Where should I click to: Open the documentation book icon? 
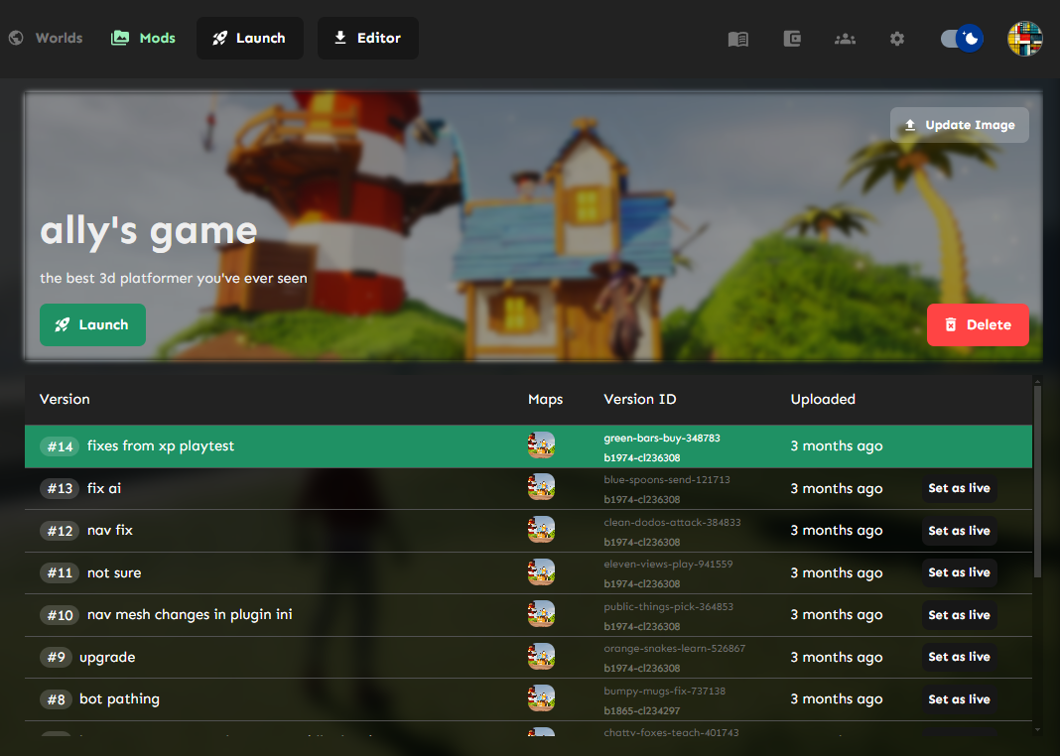click(x=737, y=39)
